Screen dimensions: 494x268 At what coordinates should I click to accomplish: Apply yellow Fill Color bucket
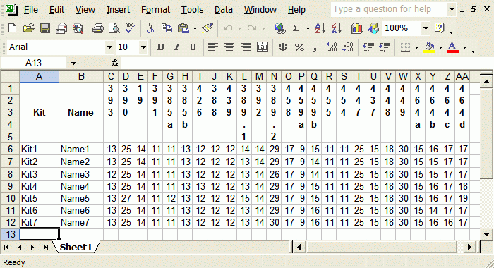tap(429, 47)
